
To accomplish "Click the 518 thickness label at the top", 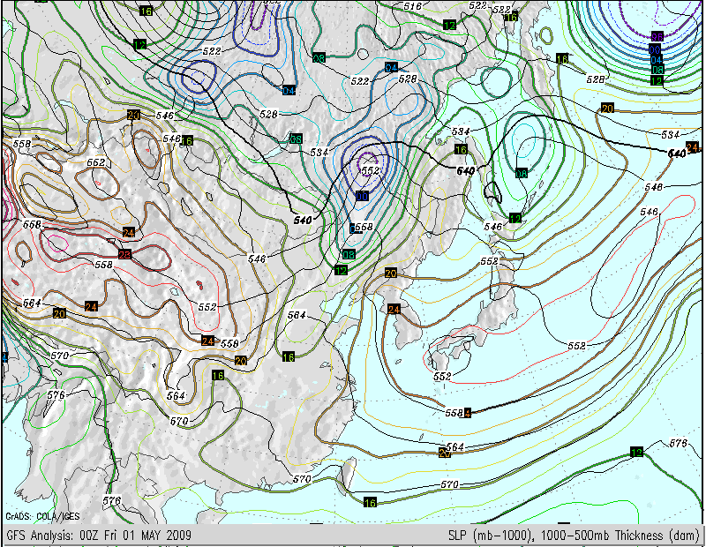I will tap(412, 6).
